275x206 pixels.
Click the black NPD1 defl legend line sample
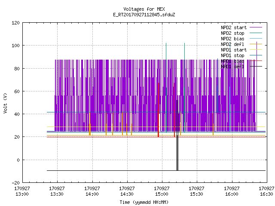[x=256, y=67]
